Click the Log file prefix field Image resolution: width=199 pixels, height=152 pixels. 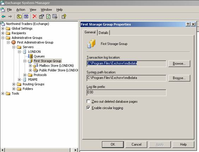coord(126,92)
